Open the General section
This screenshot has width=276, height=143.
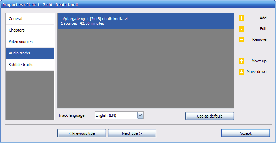pyautogui.click(x=30, y=19)
